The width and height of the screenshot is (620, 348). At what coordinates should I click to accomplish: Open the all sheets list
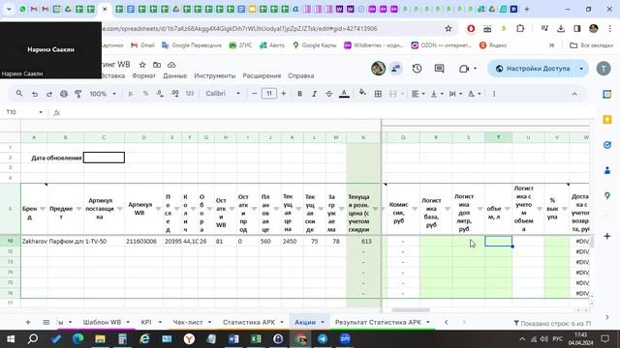click(46, 322)
